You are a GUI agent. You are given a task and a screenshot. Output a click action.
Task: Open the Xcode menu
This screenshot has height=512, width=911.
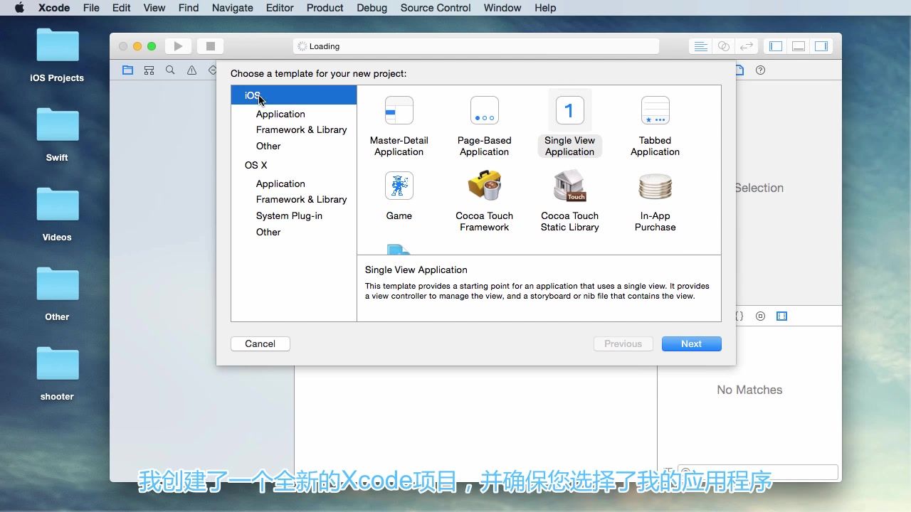click(x=54, y=8)
